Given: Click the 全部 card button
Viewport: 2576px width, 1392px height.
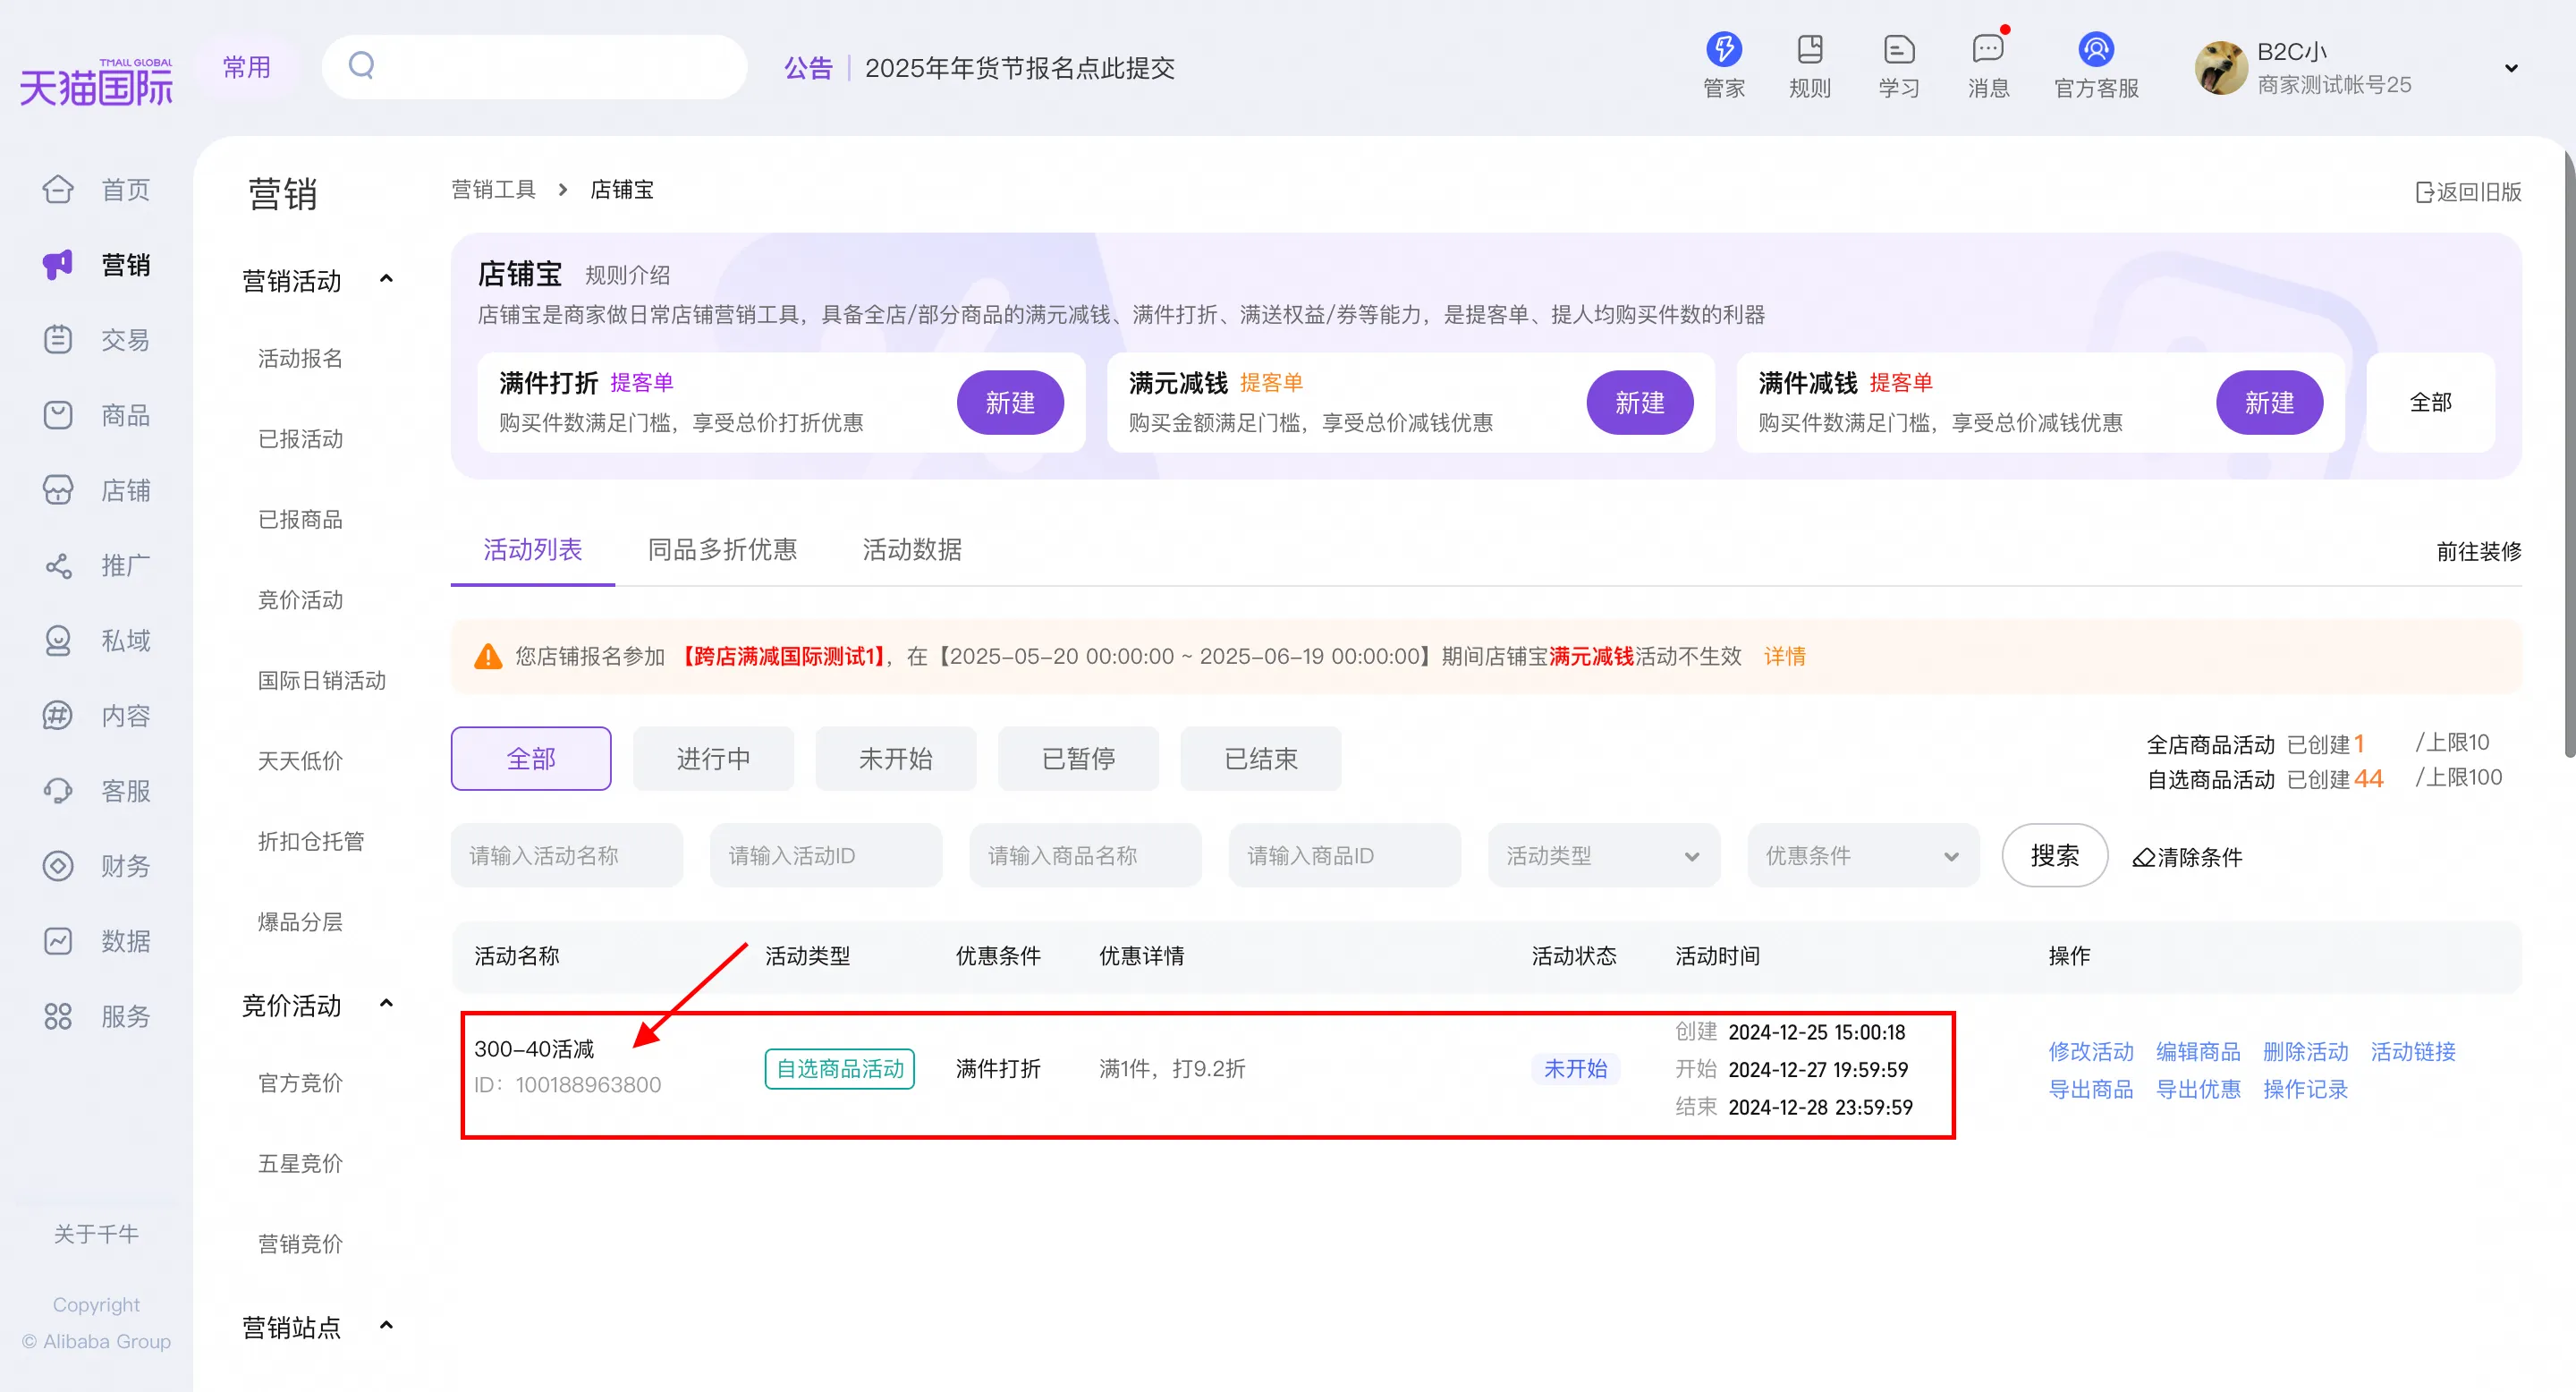Looking at the screenshot, I should (x=2430, y=402).
